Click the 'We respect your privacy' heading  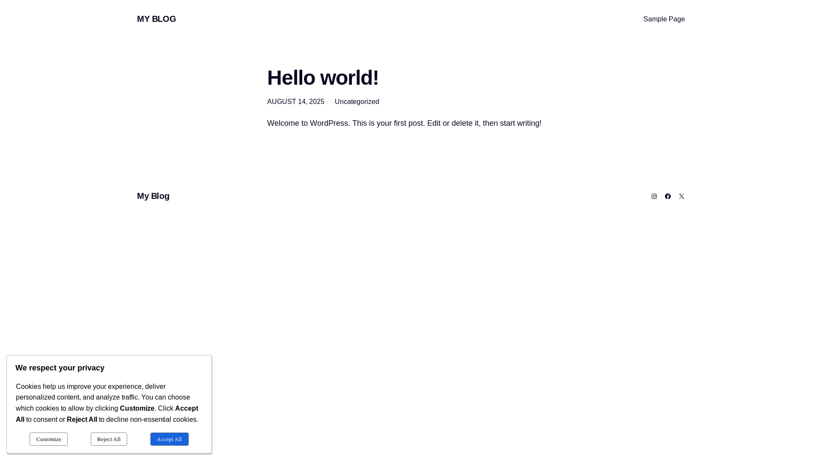[60, 368]
